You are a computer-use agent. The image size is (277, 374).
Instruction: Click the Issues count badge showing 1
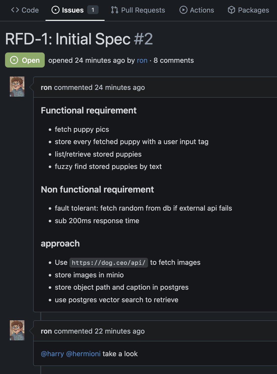tap(93, 10)
